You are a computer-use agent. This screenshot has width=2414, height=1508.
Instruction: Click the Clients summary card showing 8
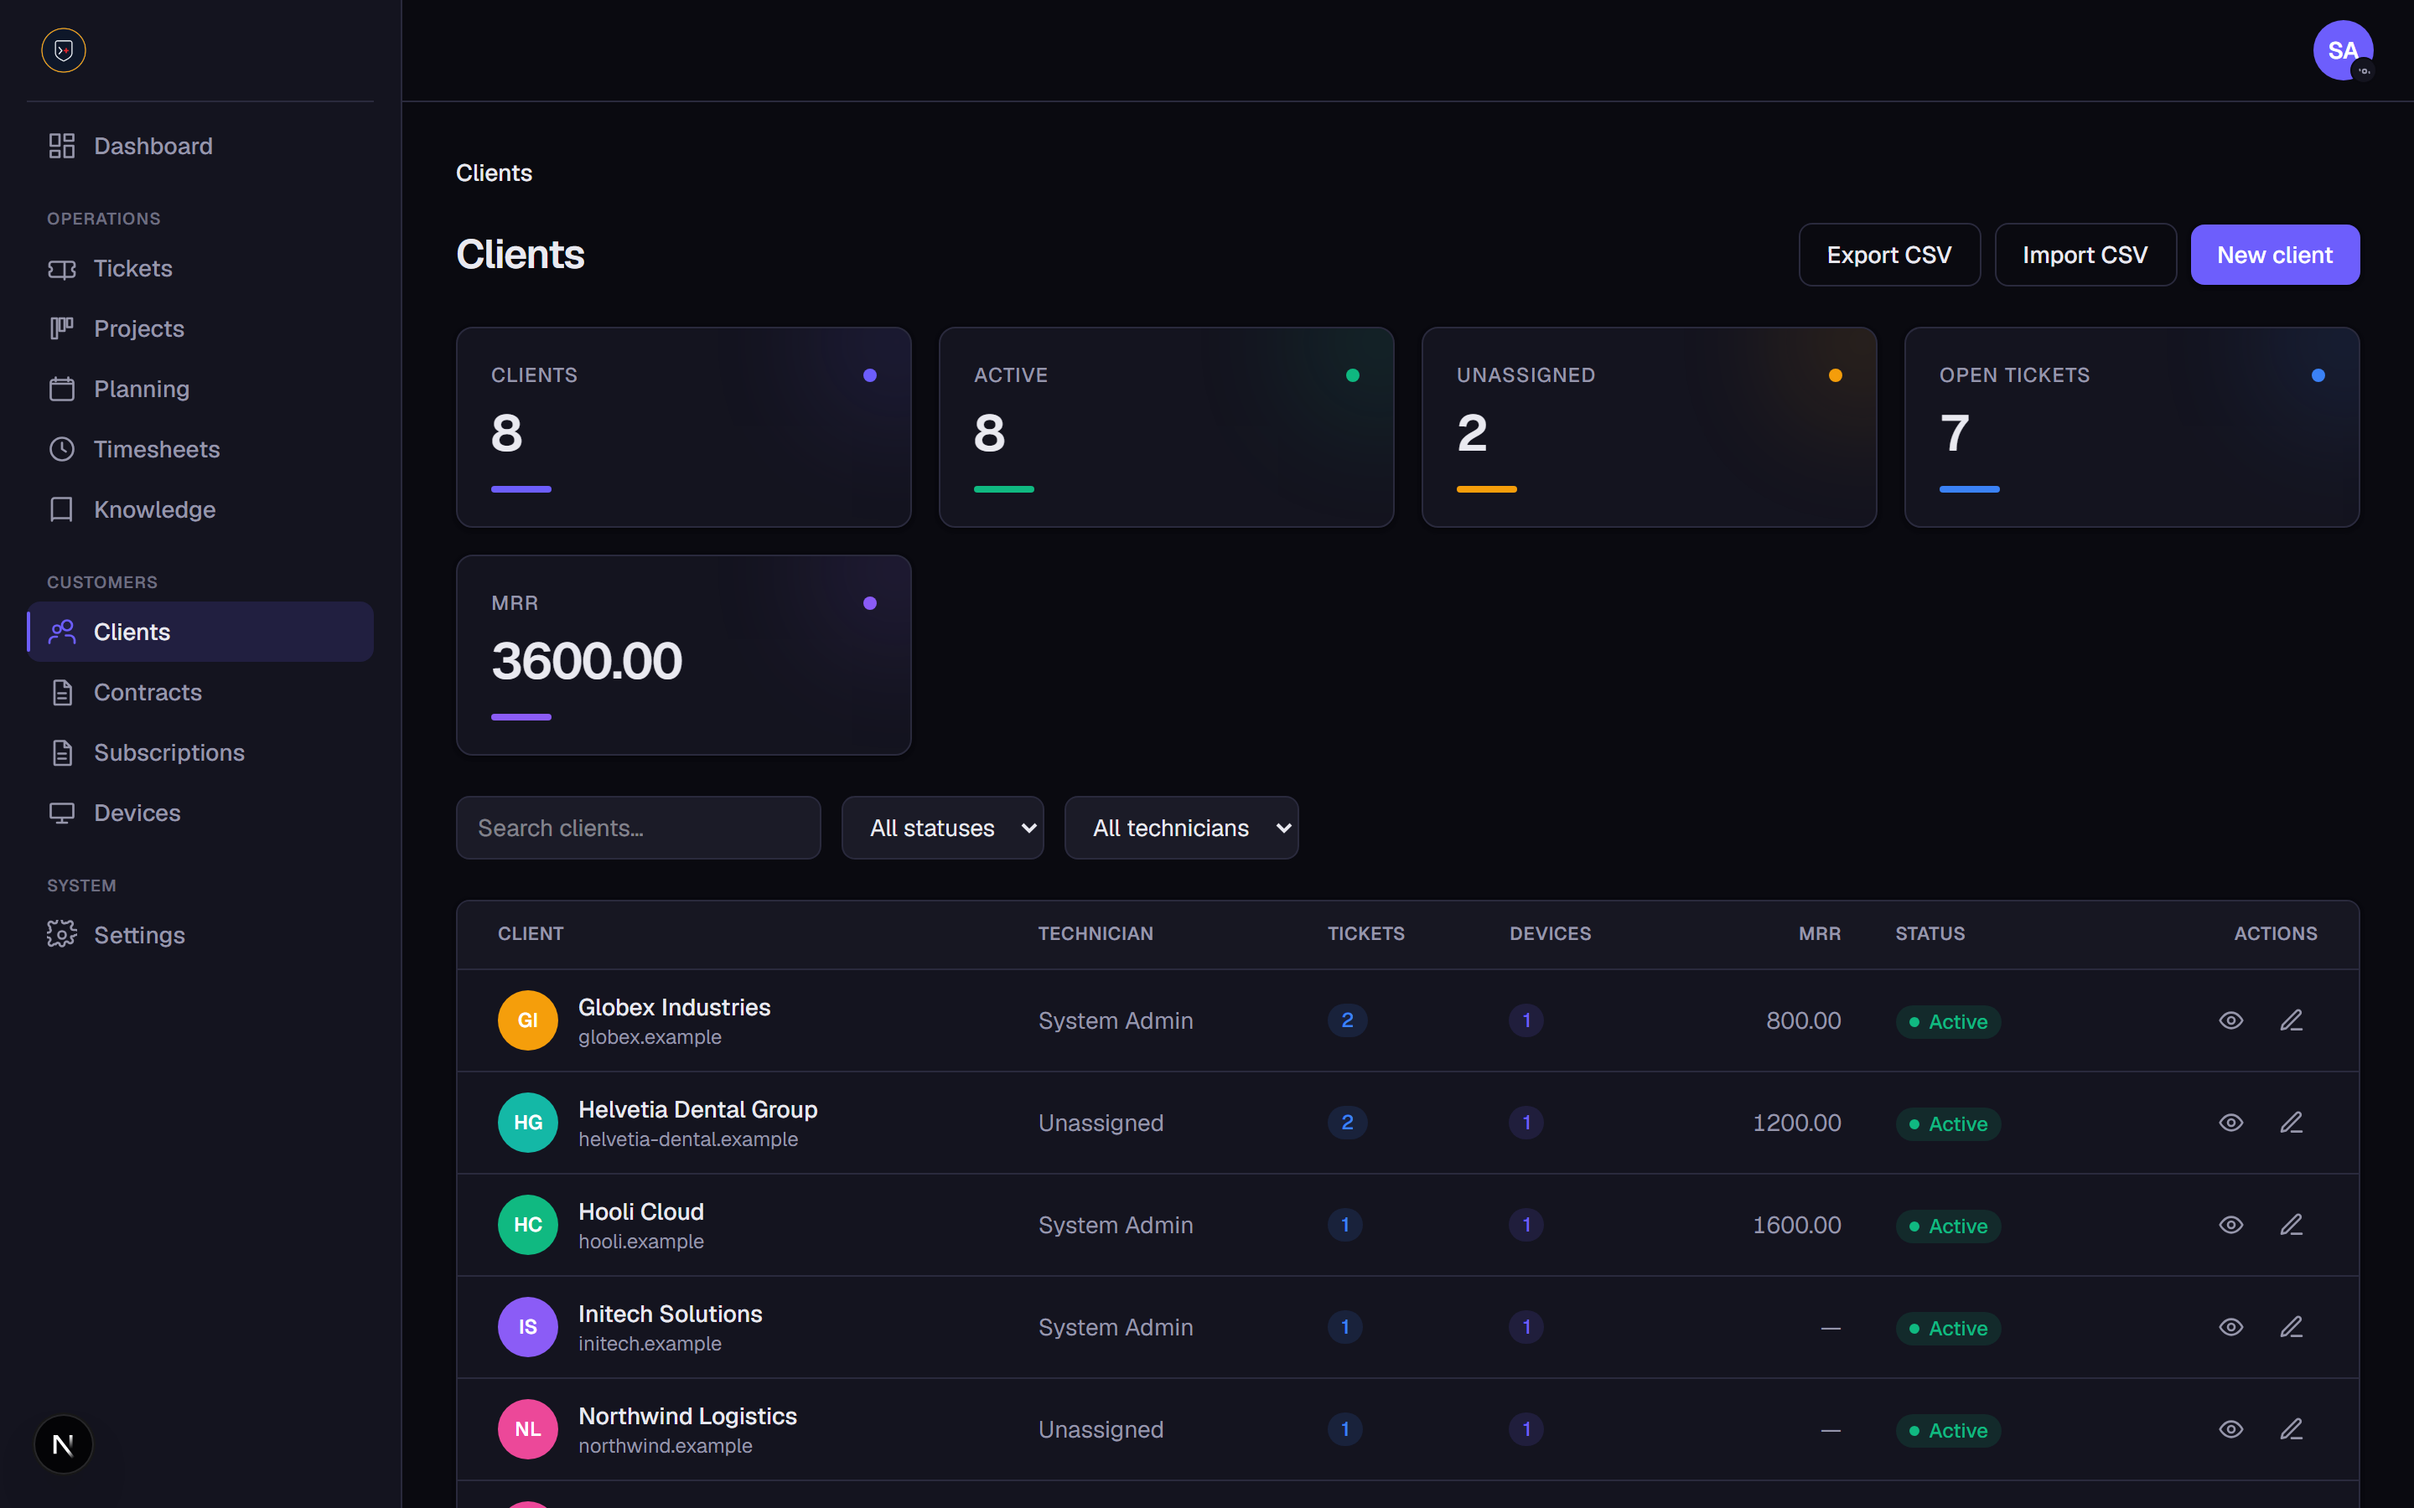pos(683,427)
